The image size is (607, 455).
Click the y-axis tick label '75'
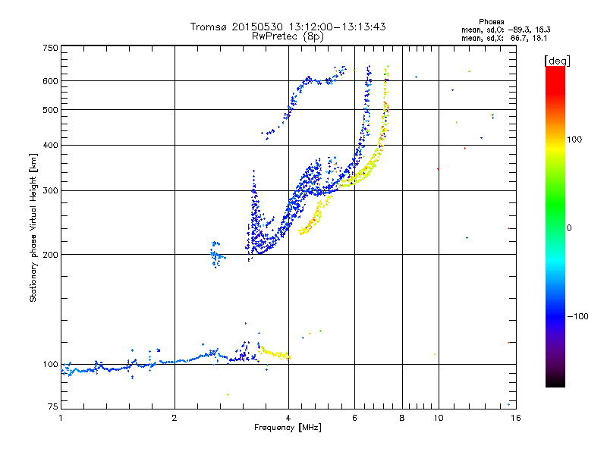(x=52, y=406)
